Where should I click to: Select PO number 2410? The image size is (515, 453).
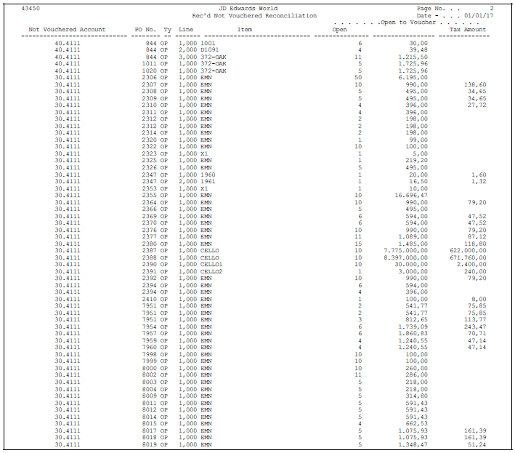(x=149, y=299)
